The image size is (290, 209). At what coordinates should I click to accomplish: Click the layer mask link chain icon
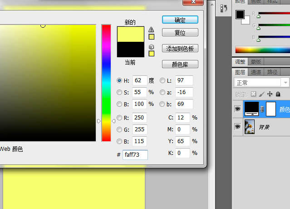pyautogui.click(x=262, y=109)
